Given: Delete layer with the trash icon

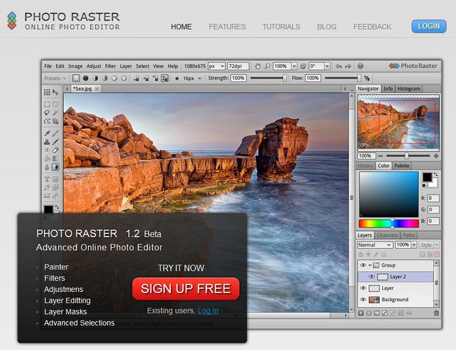Looking at the screenshot, I should [436, 313].
